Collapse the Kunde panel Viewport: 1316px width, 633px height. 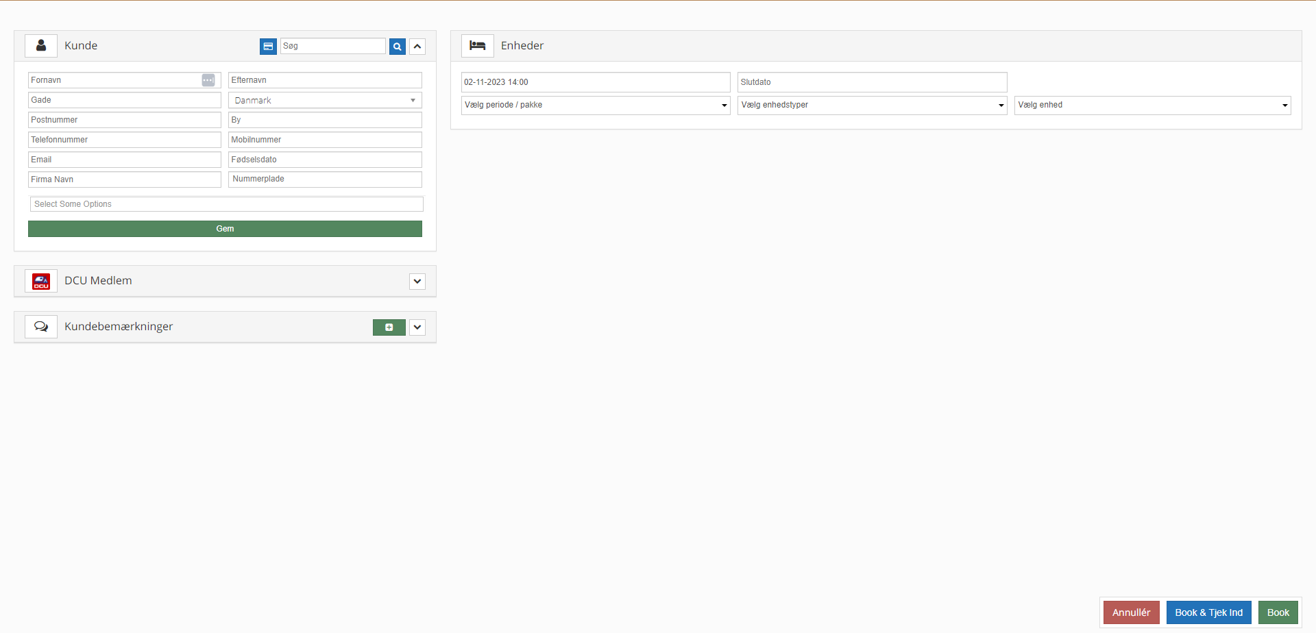tap(417, 46)
